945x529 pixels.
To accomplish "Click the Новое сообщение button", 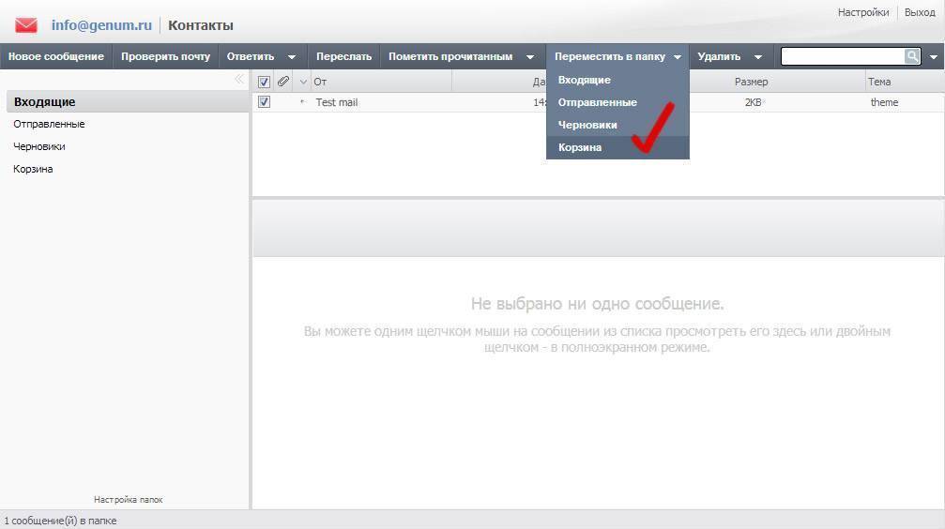I will pyautogui.click(x=56, y=56).
